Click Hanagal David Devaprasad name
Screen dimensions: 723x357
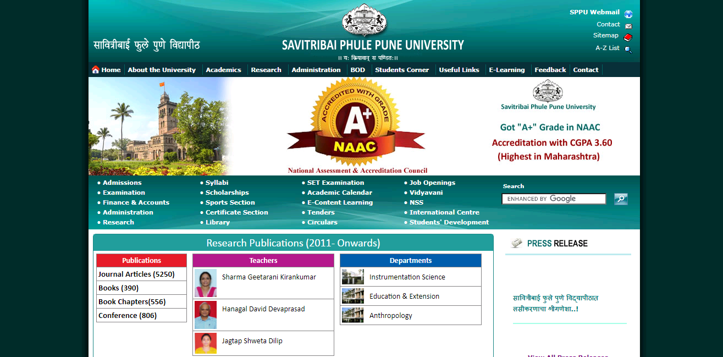click(263, 309)
